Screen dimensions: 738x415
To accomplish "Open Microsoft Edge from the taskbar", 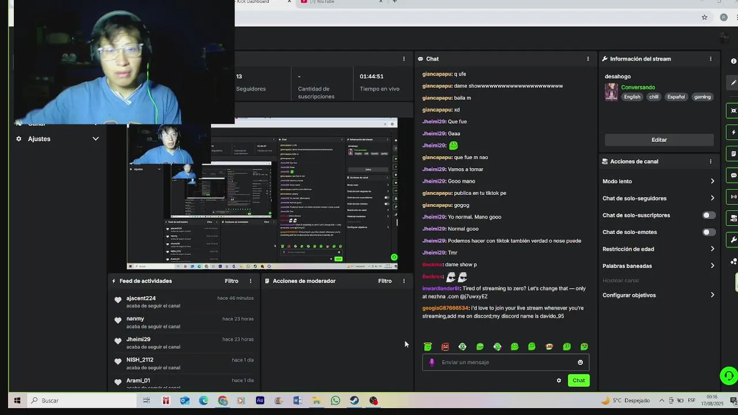I will click(204, 401).
